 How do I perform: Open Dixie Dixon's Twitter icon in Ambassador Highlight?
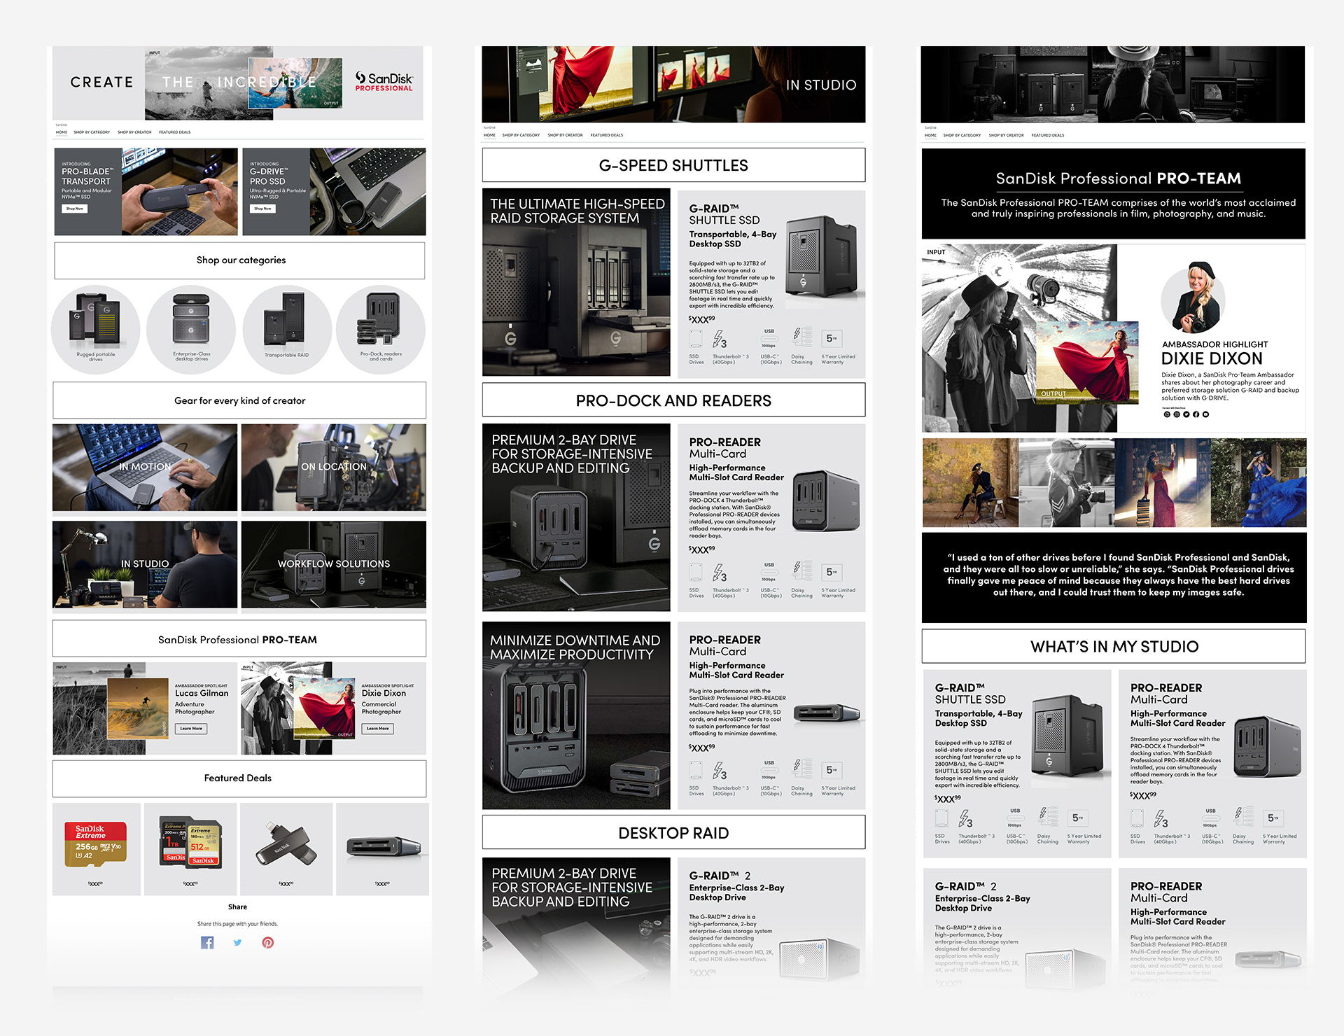point(1186,414)
